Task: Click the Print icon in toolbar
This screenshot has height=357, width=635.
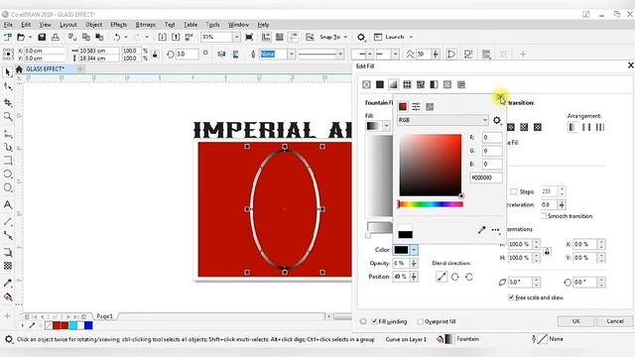Action: pyautogui.click(x=56, y=38)
